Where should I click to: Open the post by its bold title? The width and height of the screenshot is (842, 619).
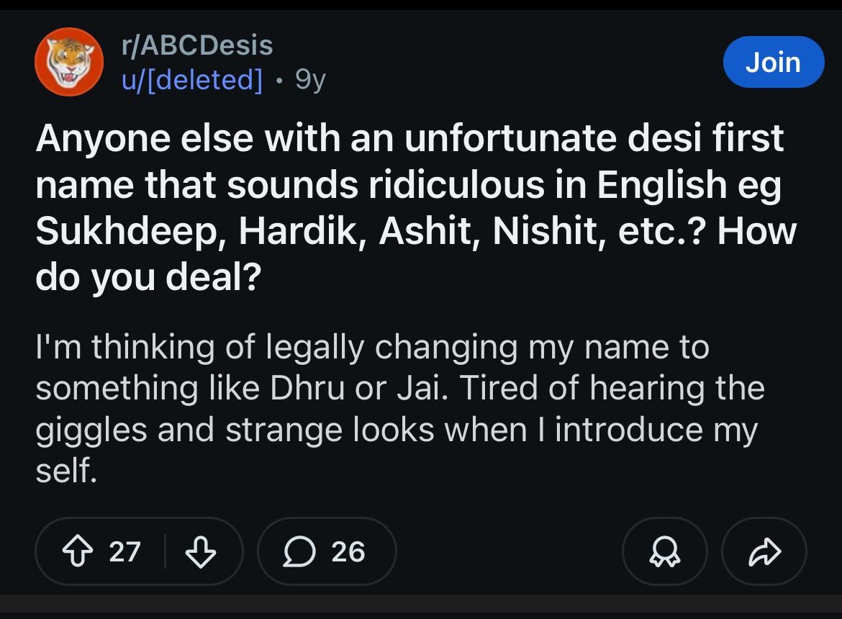tap(416, 207)
